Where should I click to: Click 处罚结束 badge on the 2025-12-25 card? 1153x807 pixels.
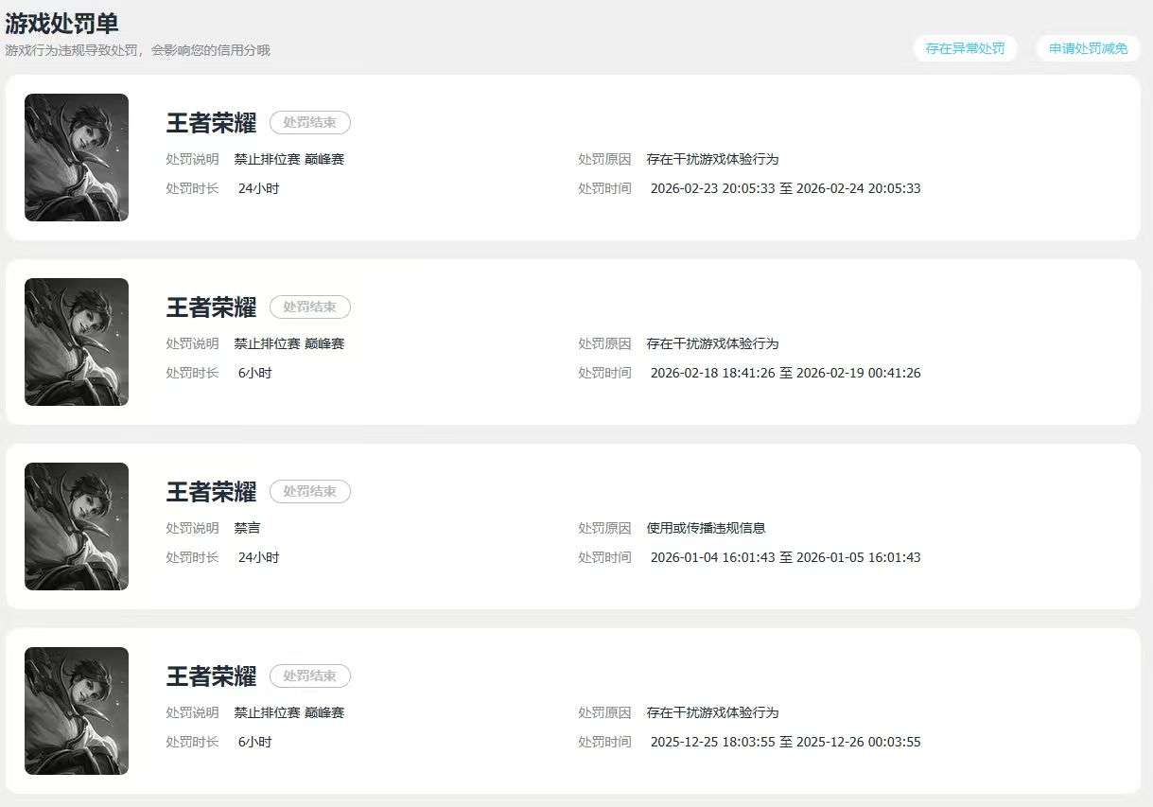(310, 676)
